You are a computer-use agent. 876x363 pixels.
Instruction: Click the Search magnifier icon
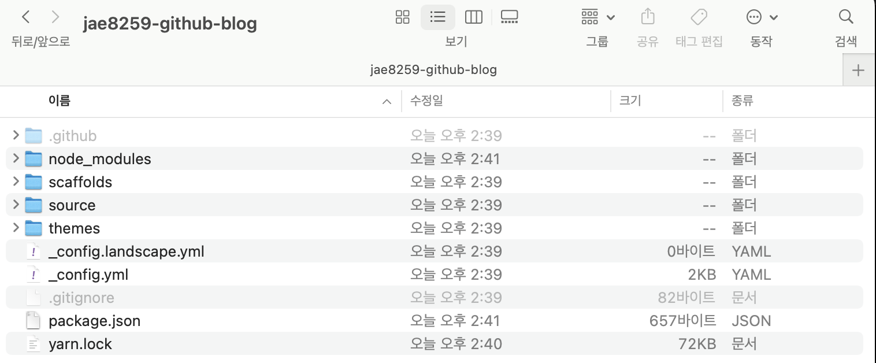pos(845,17)
